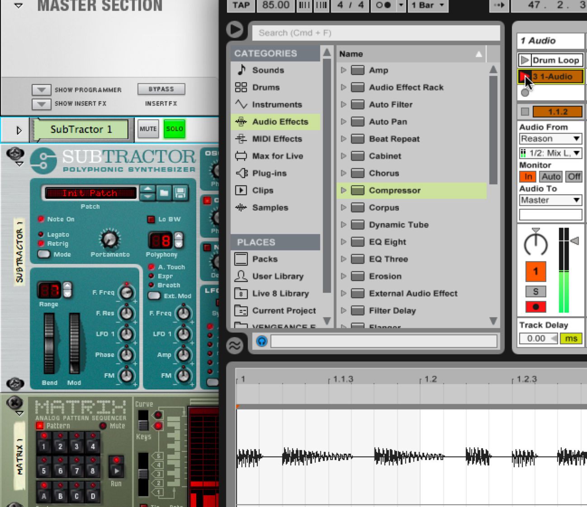Select External Audio Effect item
Image resolution: width=587 pixels, height=507 pixels.
click(413, 293)
